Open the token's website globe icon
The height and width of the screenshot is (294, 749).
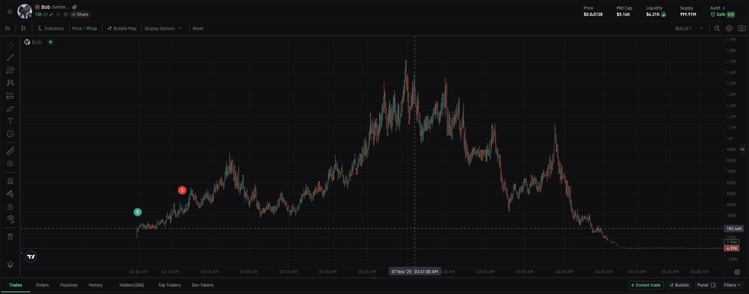[66, 14]
